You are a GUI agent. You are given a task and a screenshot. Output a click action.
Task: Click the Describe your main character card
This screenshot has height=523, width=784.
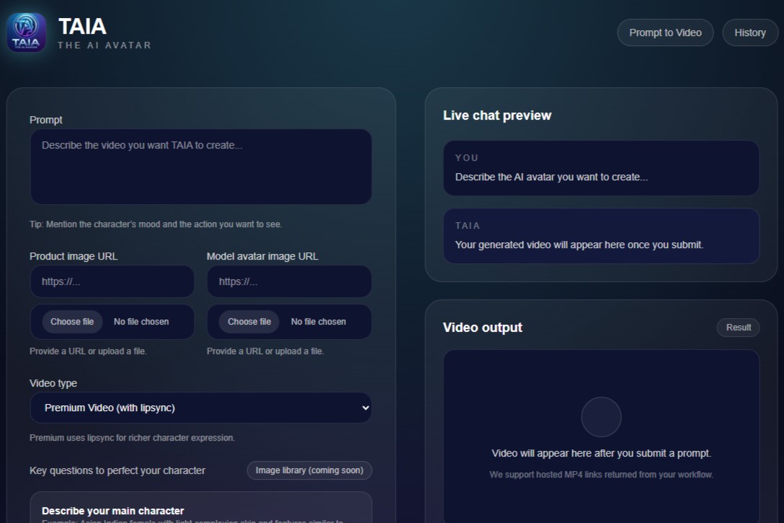pyautogui.click(x=201, y=509)
